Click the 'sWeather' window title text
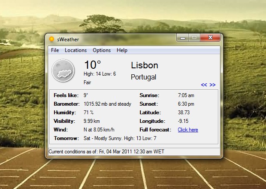 click(x=68, y=40)
